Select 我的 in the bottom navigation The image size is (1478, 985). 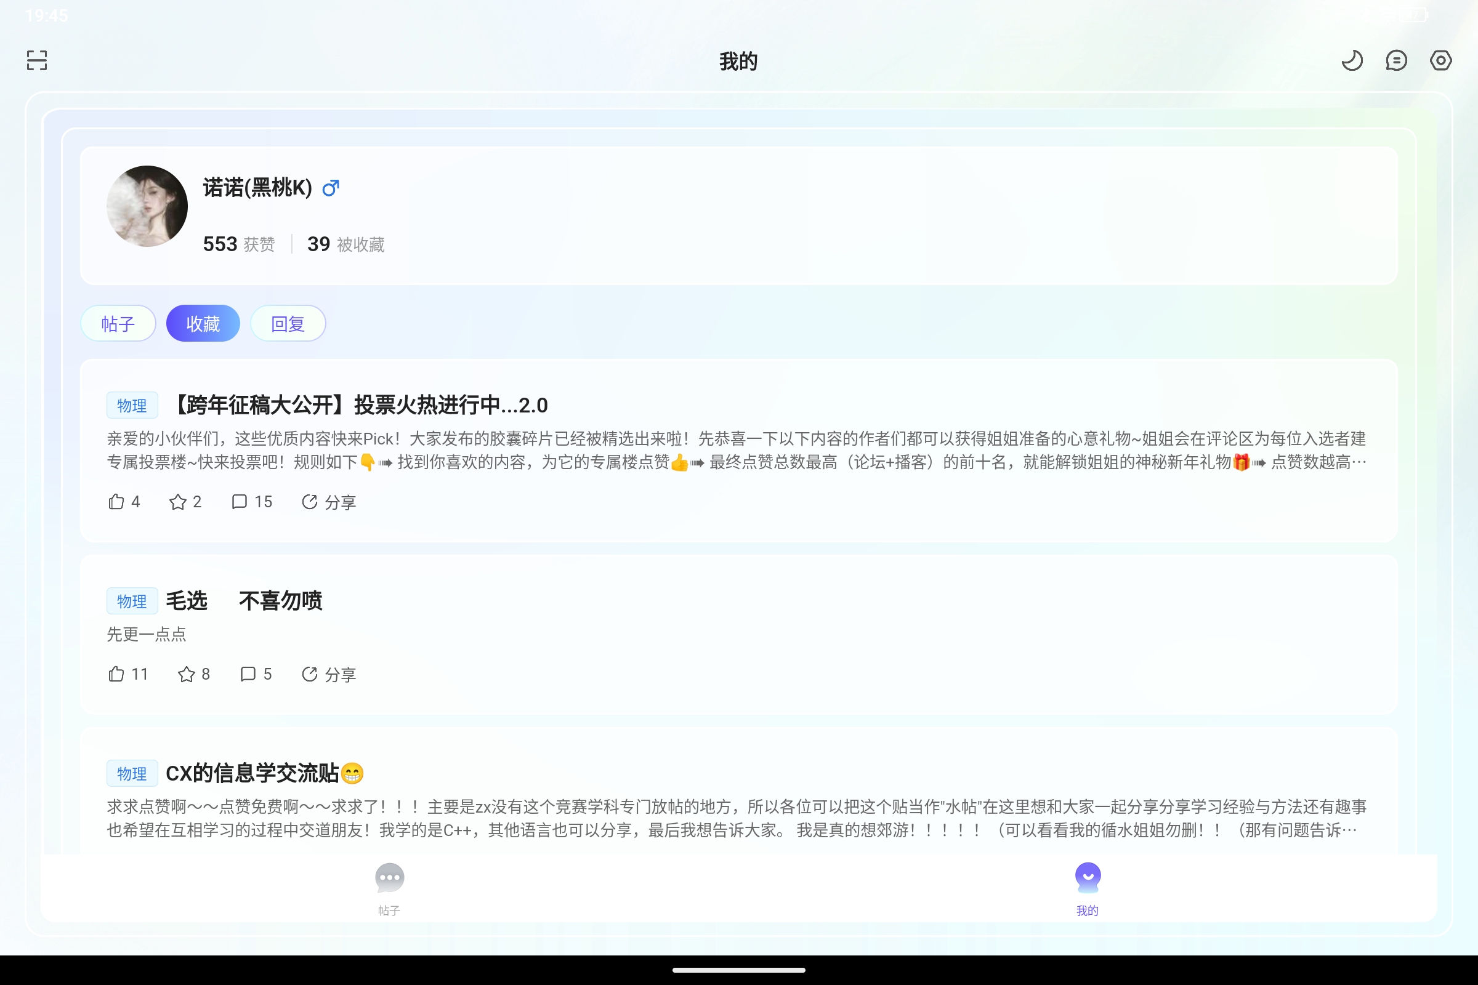pyautogui.click(x=1088, y=887)
